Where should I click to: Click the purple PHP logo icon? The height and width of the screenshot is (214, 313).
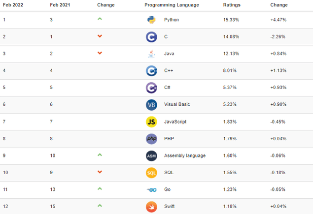[151, 139]
